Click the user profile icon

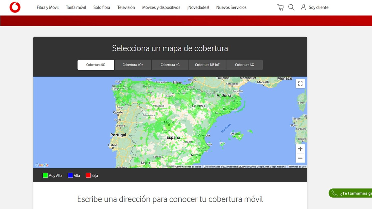(303, 7)
